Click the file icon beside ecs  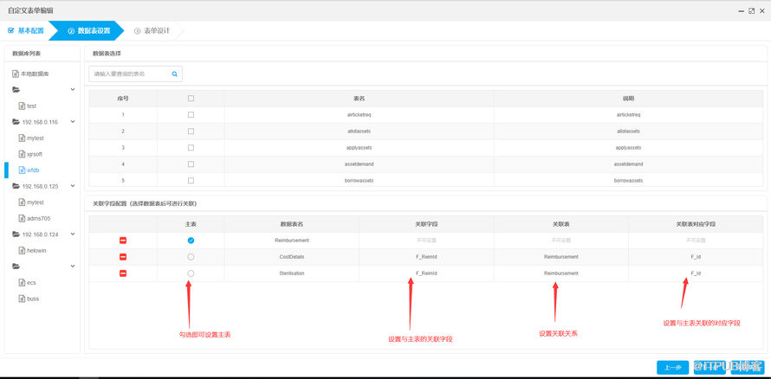coord(22,282)
